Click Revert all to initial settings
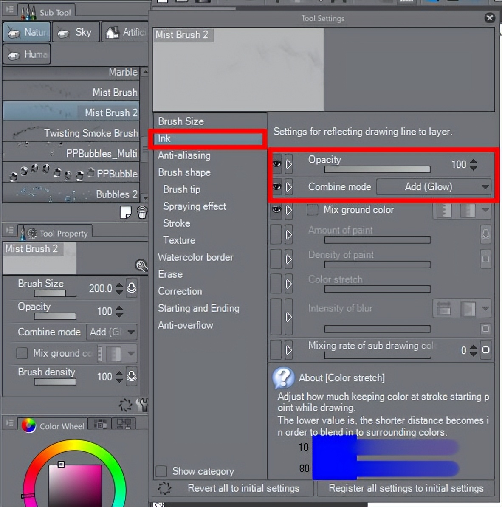The image size is (502, 507). tap(243, 488)
